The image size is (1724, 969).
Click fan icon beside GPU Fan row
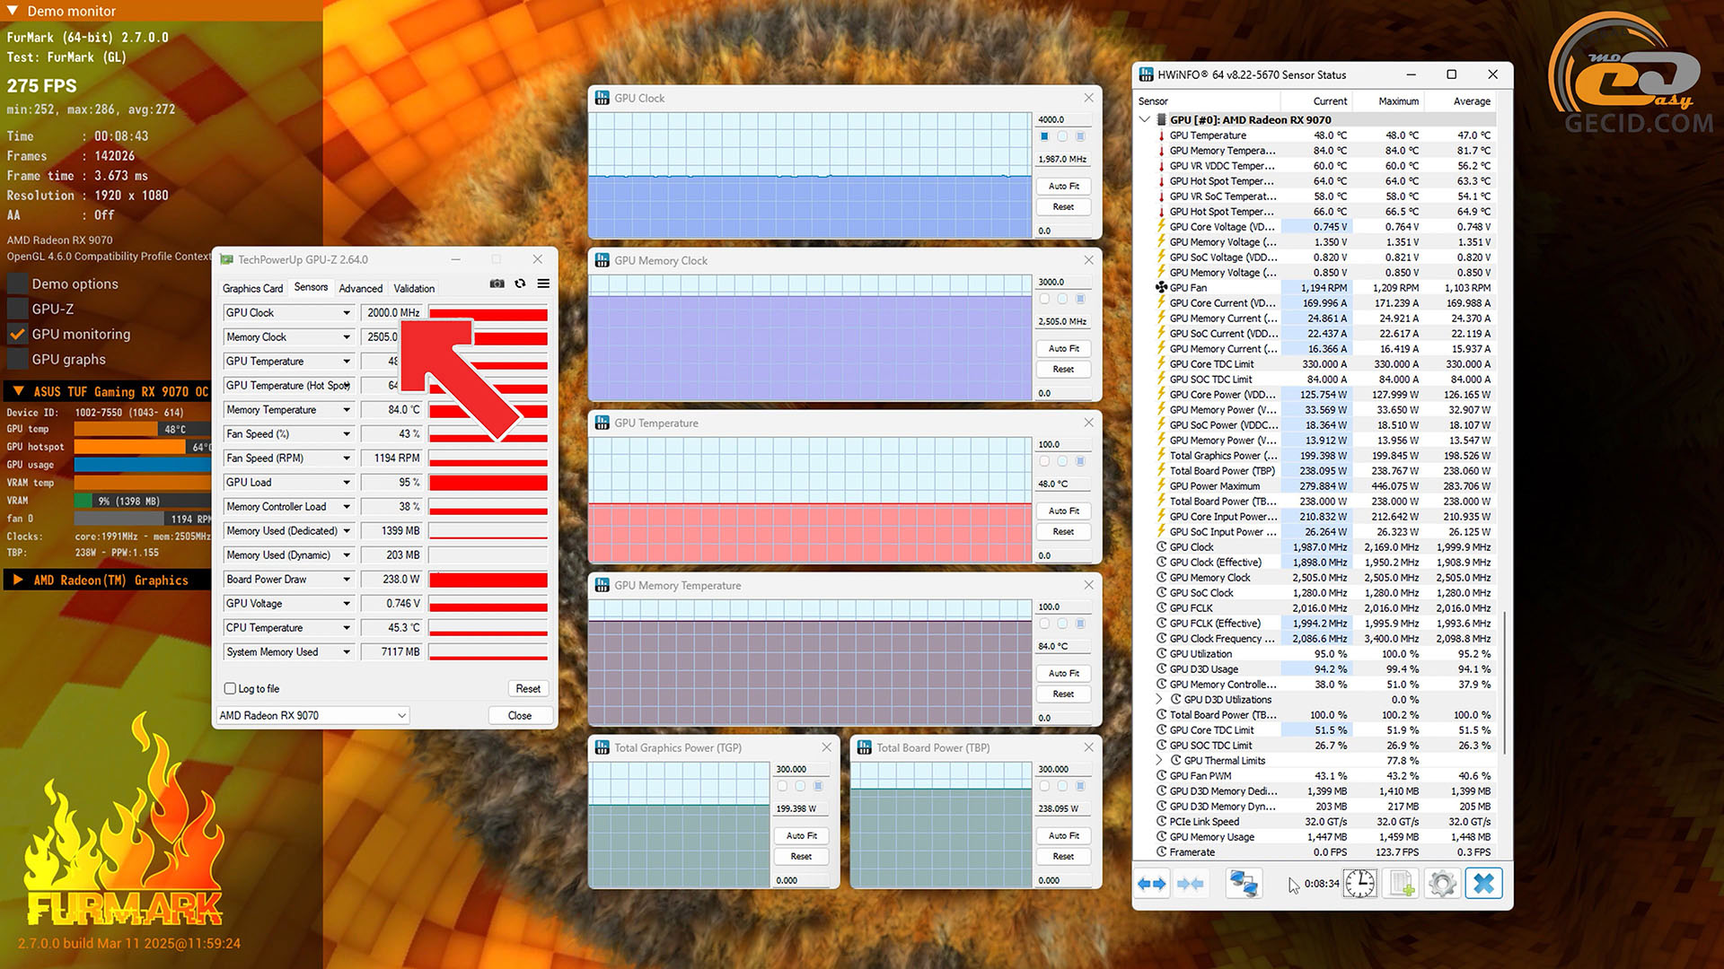pyautogui.click(x=1161, y=288)
